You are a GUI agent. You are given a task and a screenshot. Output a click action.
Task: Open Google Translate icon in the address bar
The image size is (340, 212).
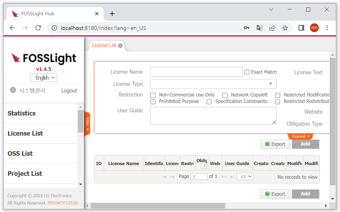259,28
